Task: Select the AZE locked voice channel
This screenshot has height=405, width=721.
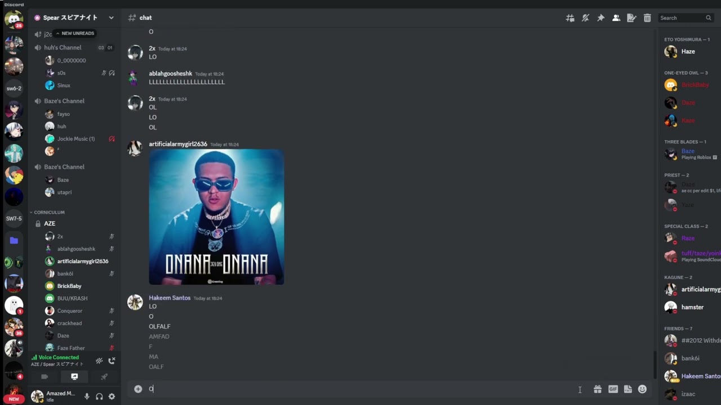Action: [50, 224]
